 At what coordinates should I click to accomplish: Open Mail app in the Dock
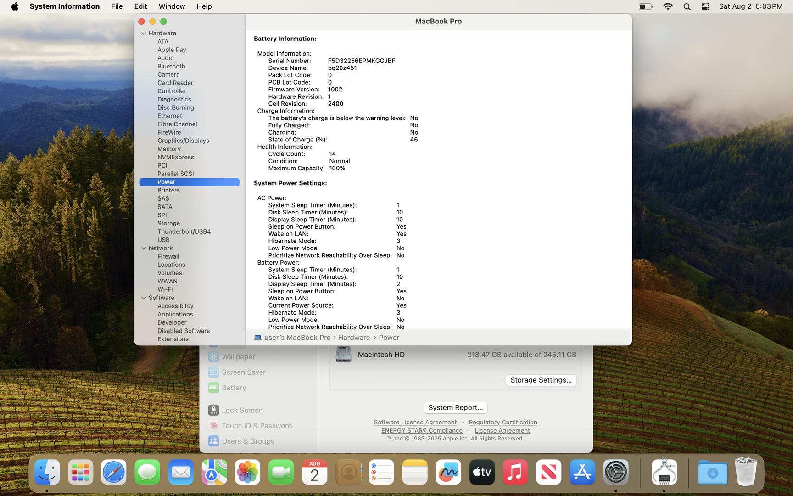[x=181, y=472]
